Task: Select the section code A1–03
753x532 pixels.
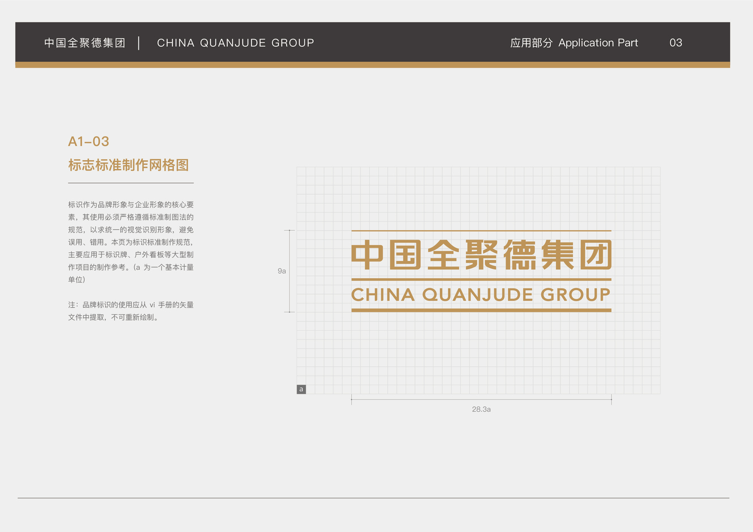Action: point(89,142)
